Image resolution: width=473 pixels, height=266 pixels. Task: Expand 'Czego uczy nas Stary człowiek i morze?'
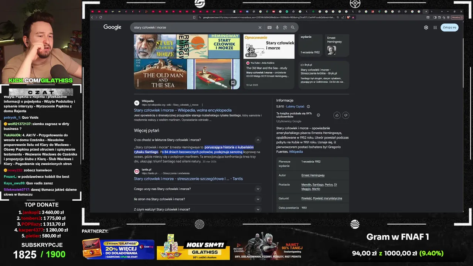tap(197, 189)
